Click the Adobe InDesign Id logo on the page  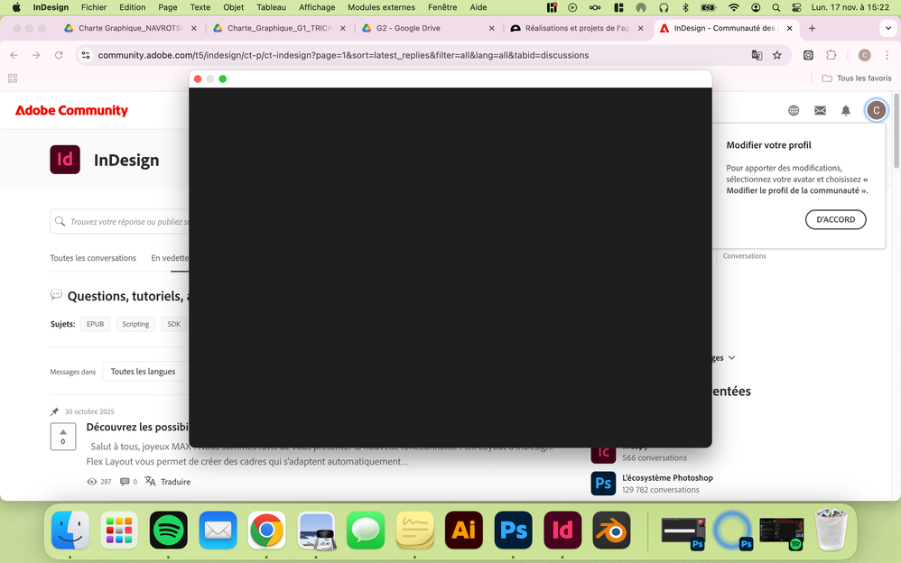pos(65,159)
